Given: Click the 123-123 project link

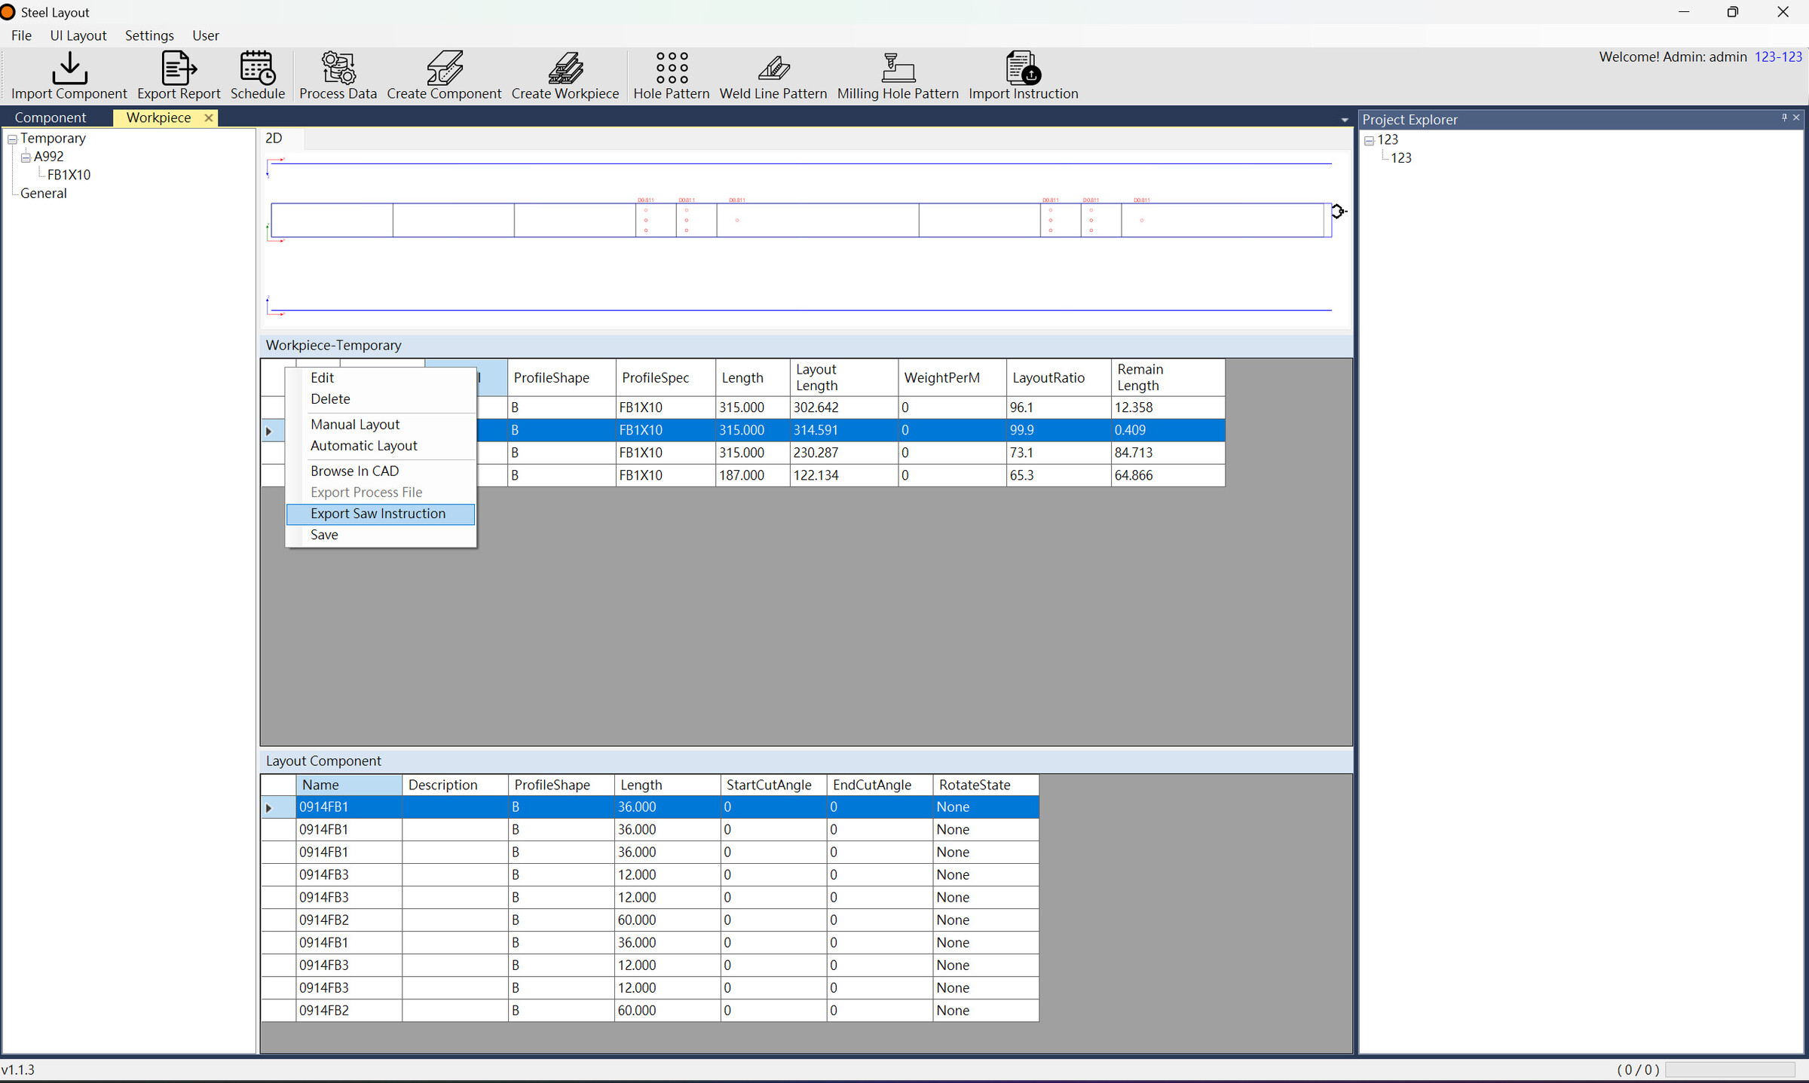Looking at the screenshot, I should (1778, 56).
